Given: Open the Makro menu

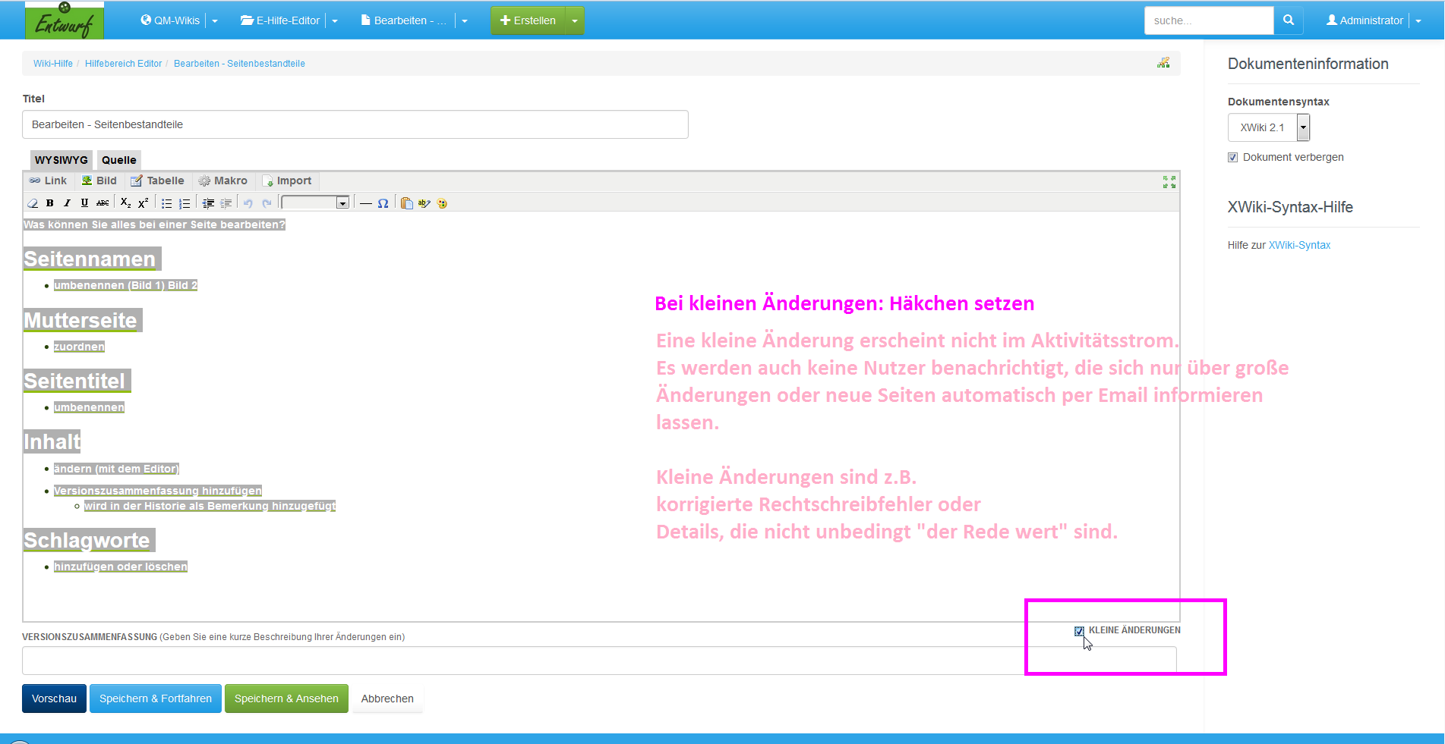Looking at the screenshot, I should pos(223,181).
